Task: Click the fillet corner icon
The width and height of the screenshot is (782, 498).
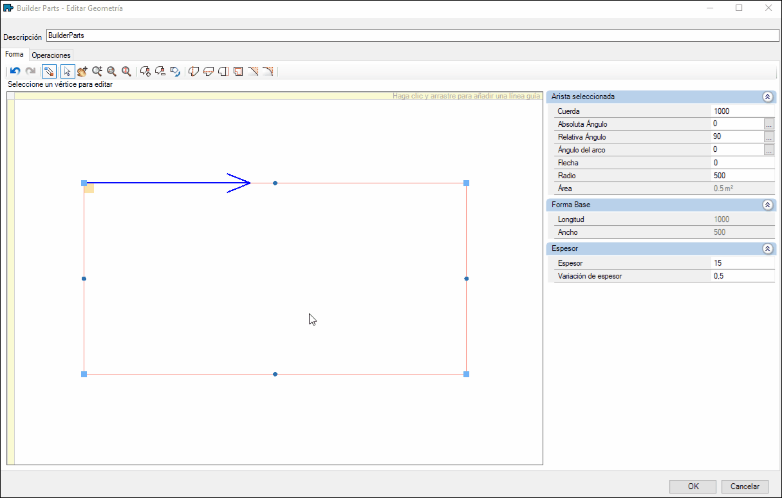Action: [268, 71]
